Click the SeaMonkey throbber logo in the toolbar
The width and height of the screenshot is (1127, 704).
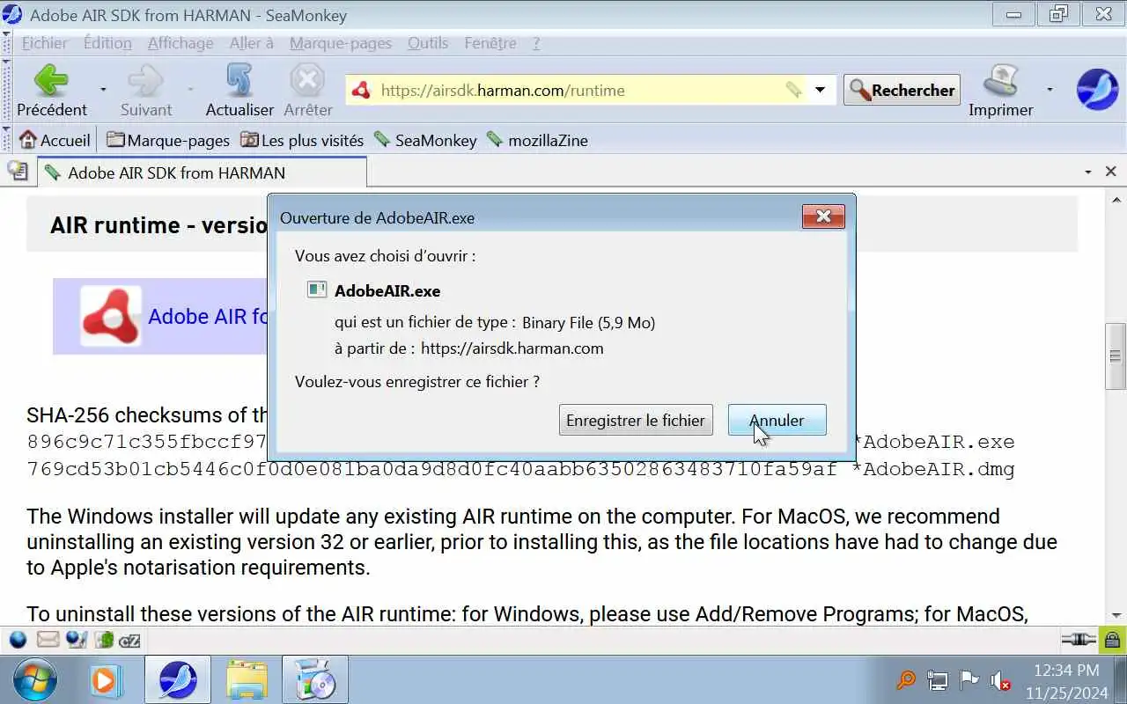[1097, 89]
